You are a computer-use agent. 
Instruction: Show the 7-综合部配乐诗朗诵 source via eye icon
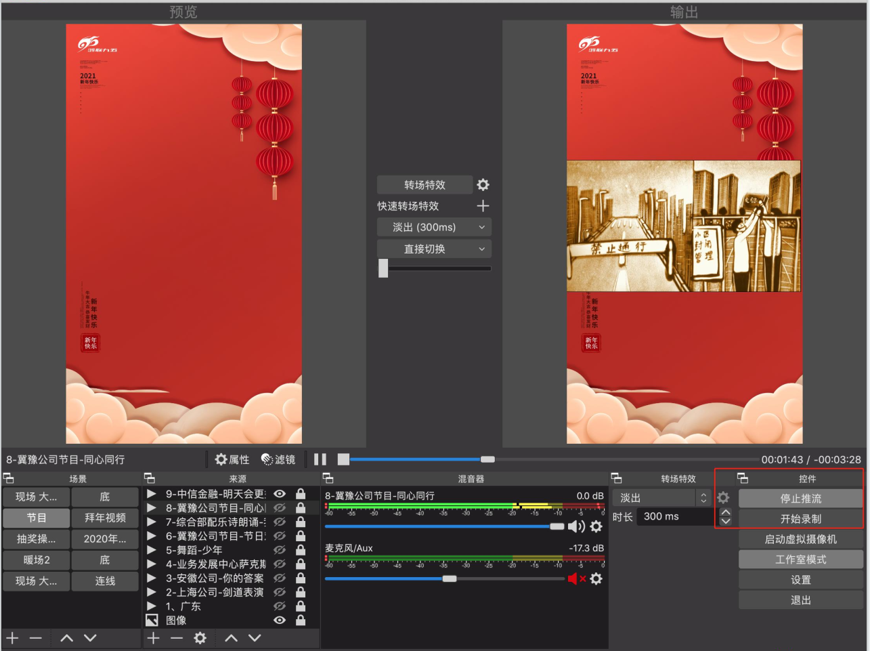click(280, 522)
